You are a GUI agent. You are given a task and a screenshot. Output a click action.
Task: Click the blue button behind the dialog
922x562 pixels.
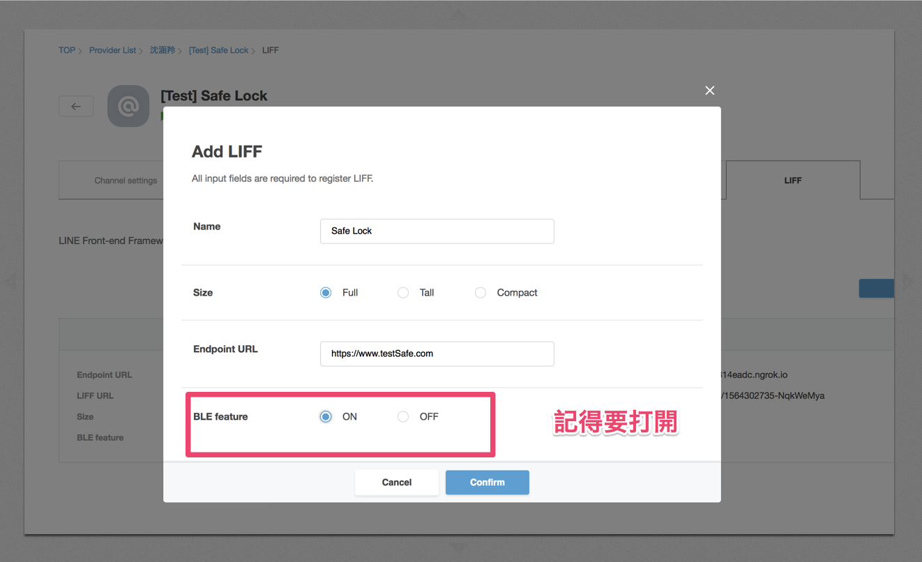(877, 289)
